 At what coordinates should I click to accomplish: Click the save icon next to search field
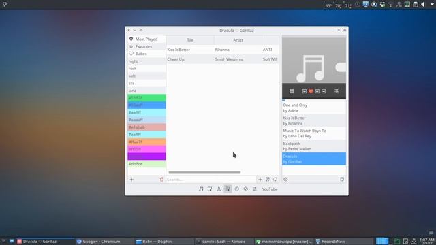point(268,180)
